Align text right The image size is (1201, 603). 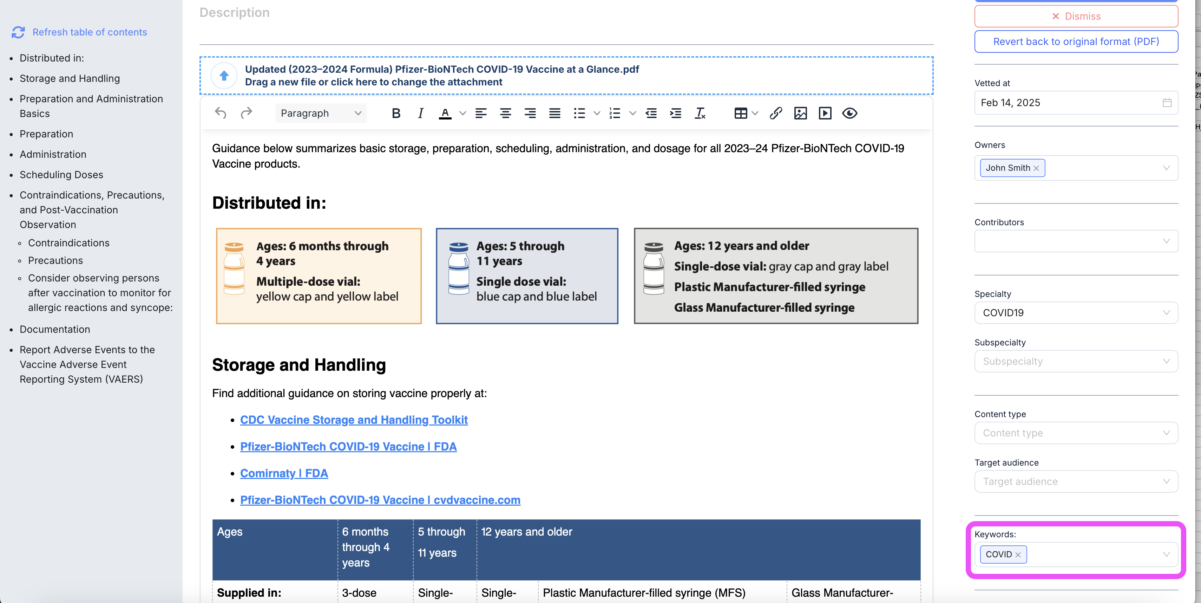pos(530,113)
